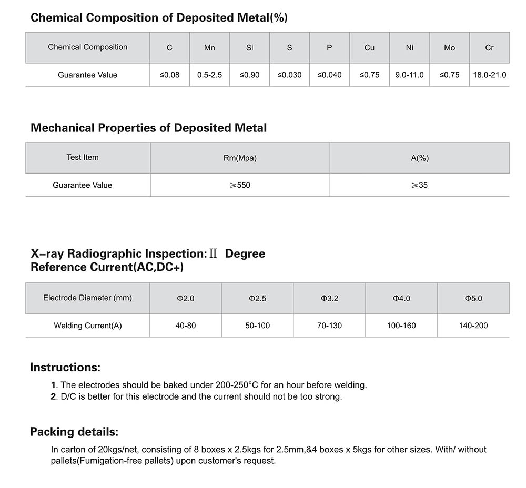
Task: Select the Mn column header
Action: tap(210, 48)
